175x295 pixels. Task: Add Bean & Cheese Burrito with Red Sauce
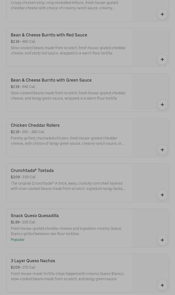[x=162, y=59]
